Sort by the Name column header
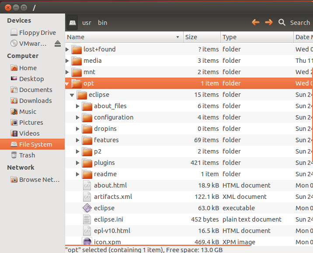The width and height of the screenshot is (313, 253). (x=124, y=37)
